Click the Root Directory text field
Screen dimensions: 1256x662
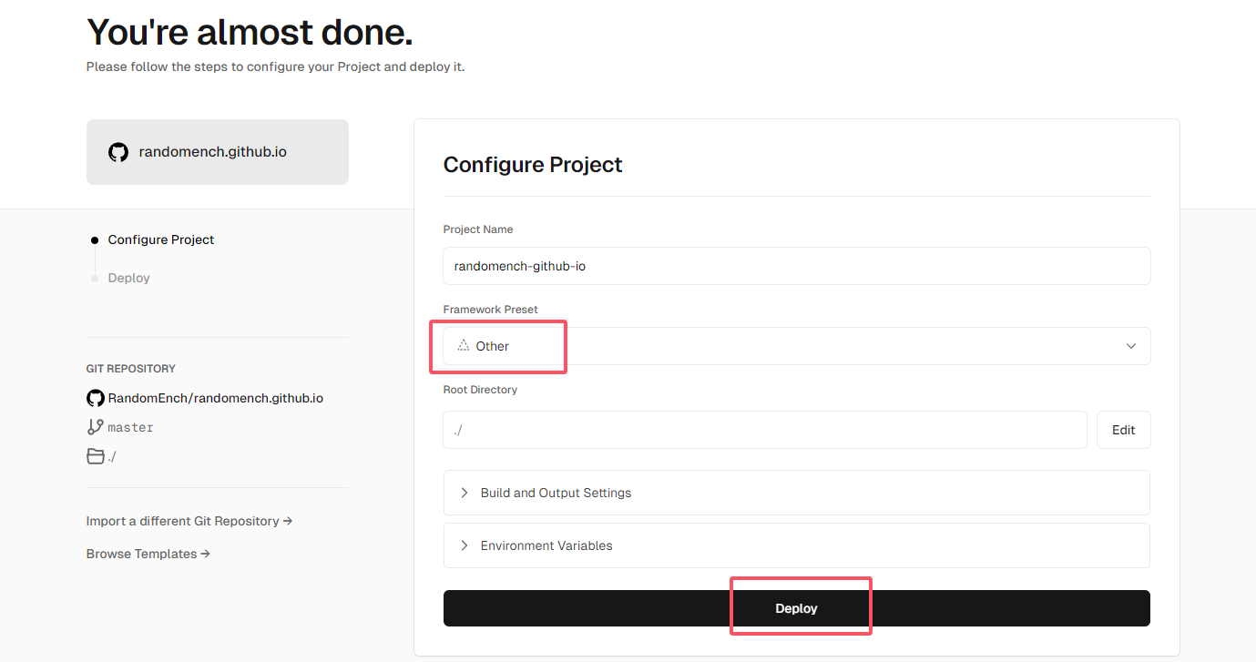[x=763, y=430]
